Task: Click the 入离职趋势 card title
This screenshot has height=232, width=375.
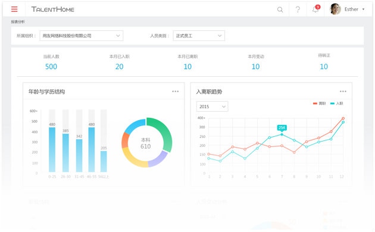Action: [x=210, y=92]
